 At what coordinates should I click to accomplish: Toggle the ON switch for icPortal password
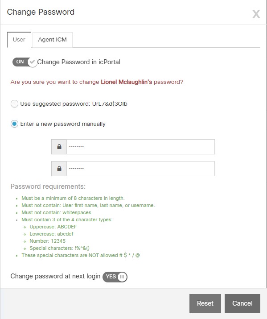25,62
